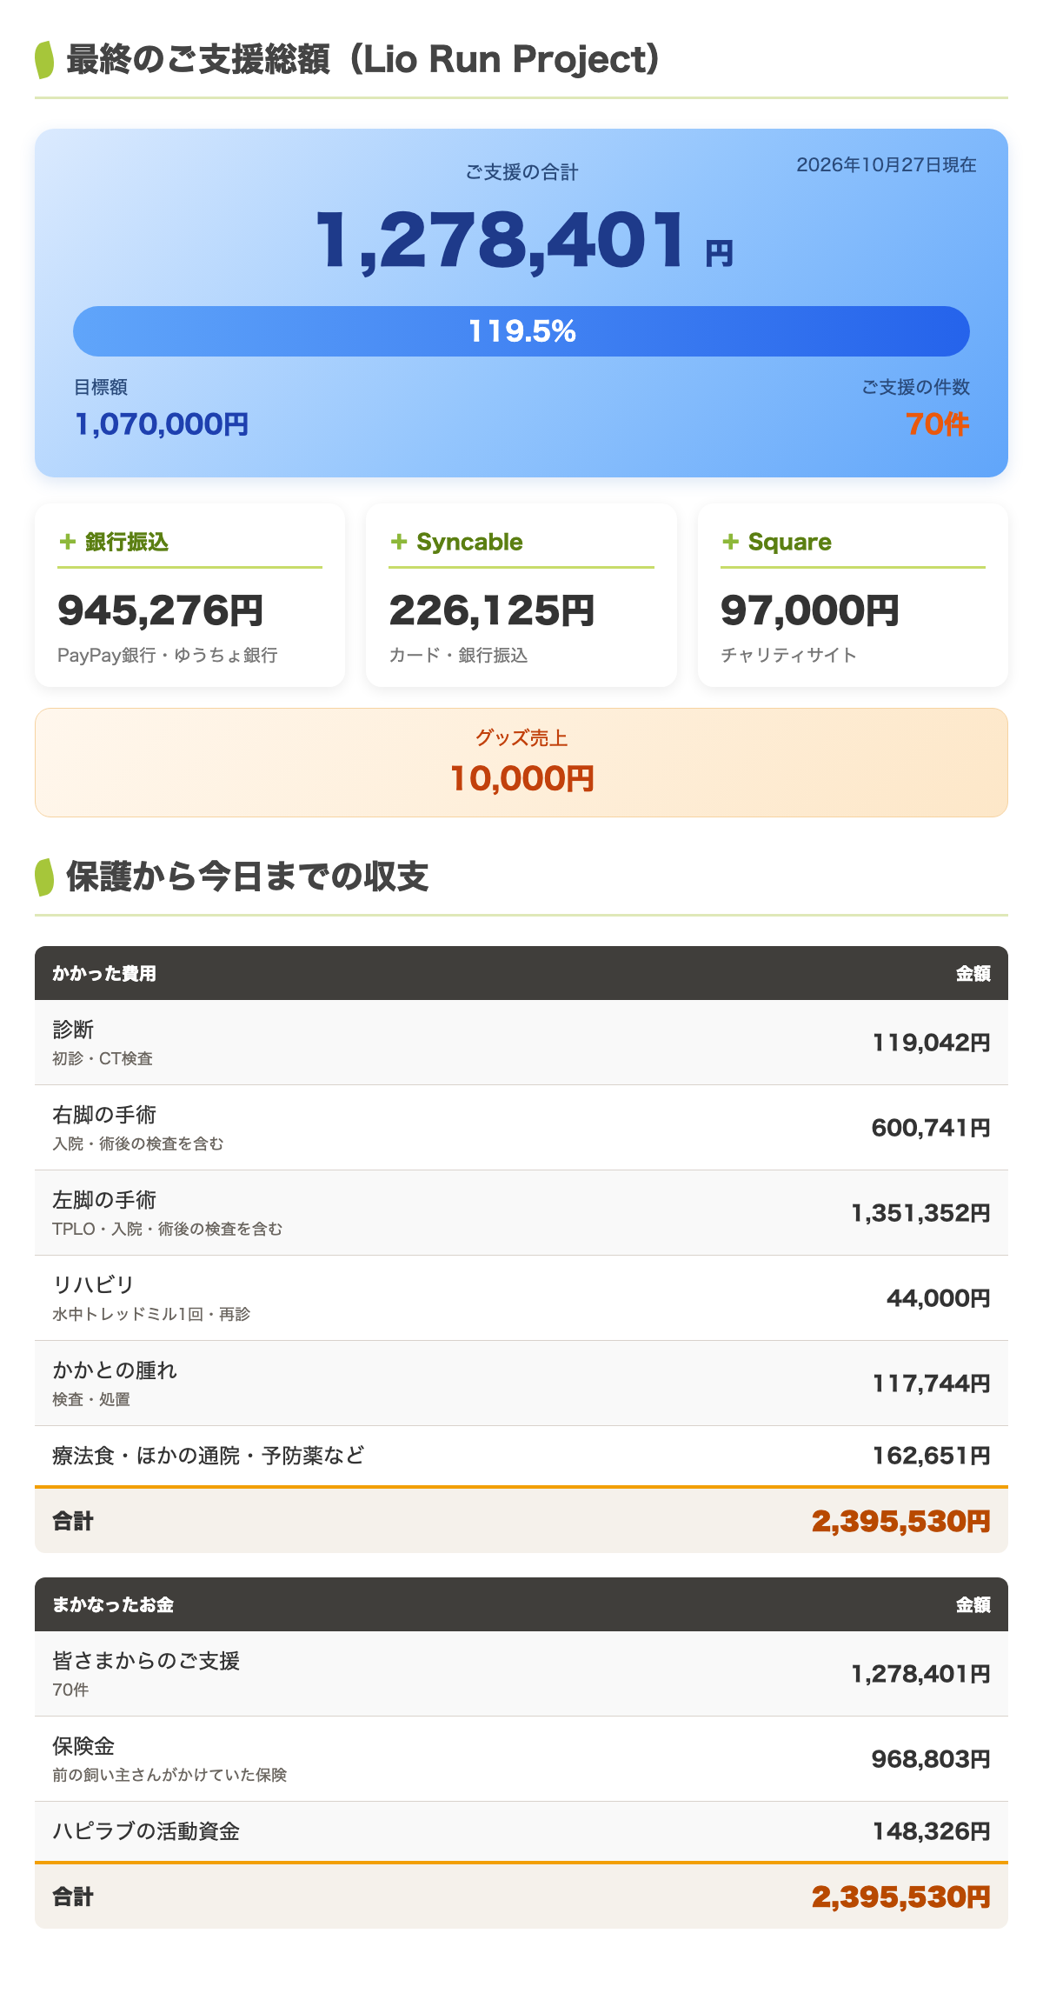Click the かかった費用 table header
The height and width of the screenshot is (2000, 1043).
point(104,973)
